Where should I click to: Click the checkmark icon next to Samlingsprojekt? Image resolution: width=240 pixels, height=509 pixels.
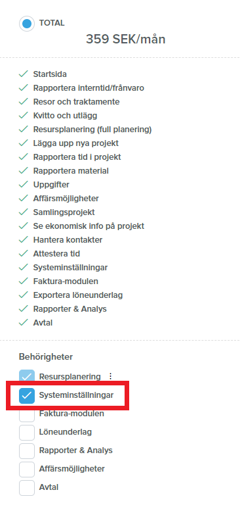[x=24, y=212]
